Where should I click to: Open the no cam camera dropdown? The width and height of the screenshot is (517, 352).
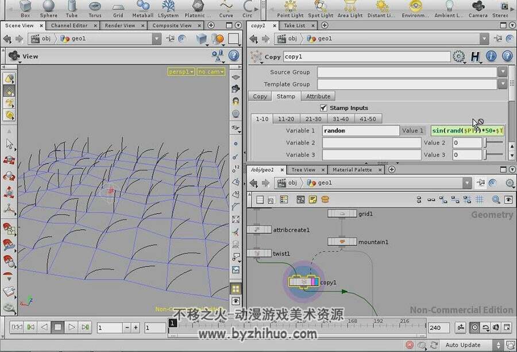click(x=211, y=72)
